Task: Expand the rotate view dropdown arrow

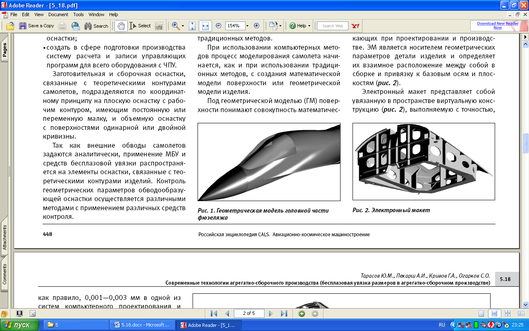Action: 281,26
